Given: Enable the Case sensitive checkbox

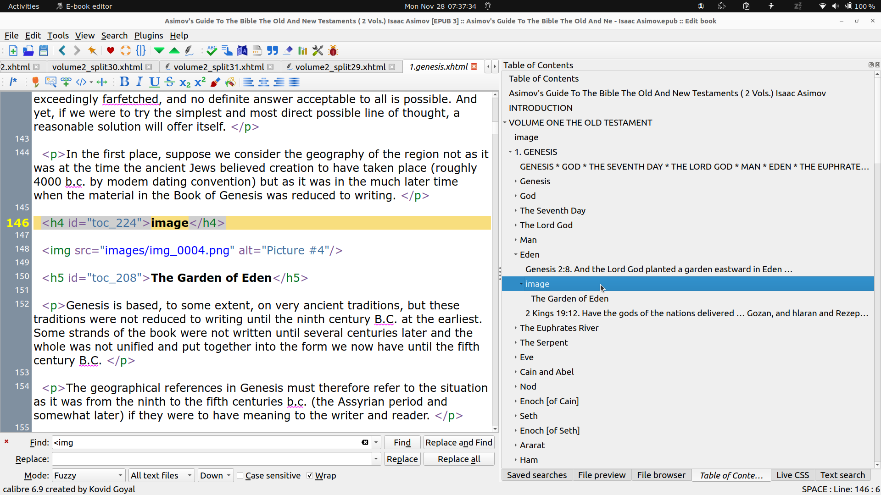Looking at the screenshot, I should (x=240, y=476).
